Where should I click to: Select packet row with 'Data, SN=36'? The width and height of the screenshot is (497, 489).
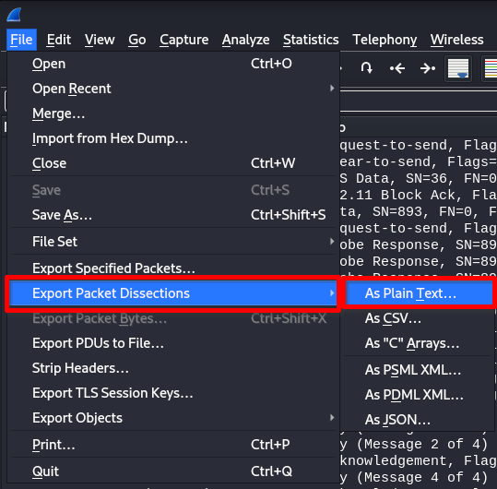point(419,179)
